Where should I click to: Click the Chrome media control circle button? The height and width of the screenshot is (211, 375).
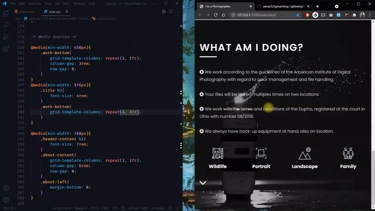336,6
